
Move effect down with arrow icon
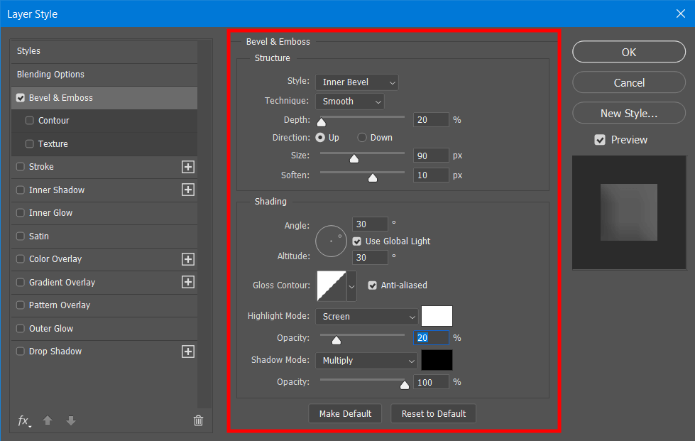tap(71, 420)
